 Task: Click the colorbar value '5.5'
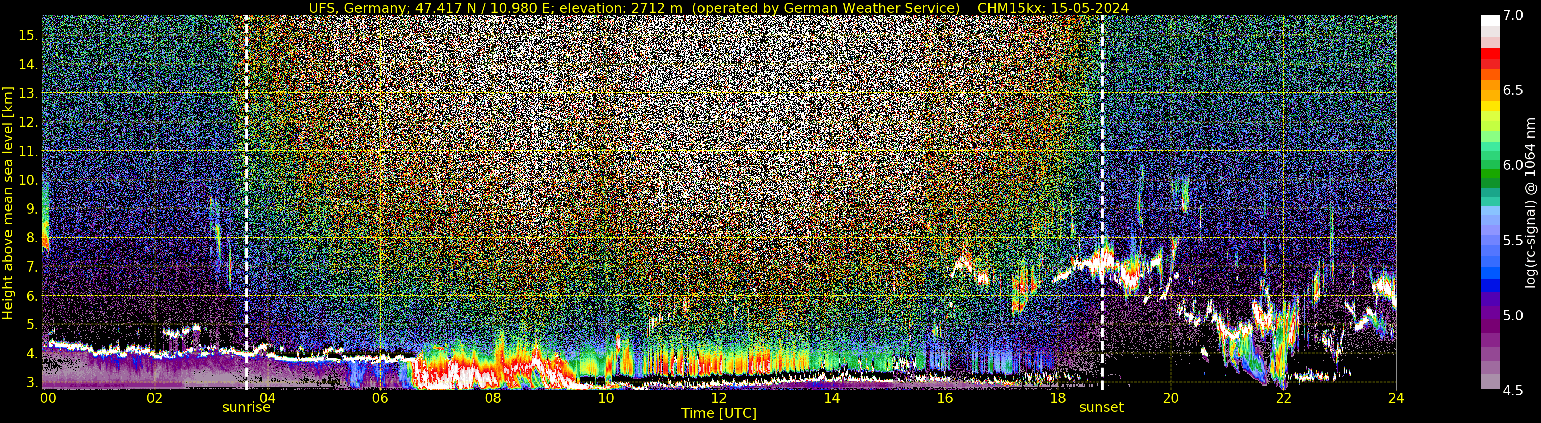[1513, 241]
